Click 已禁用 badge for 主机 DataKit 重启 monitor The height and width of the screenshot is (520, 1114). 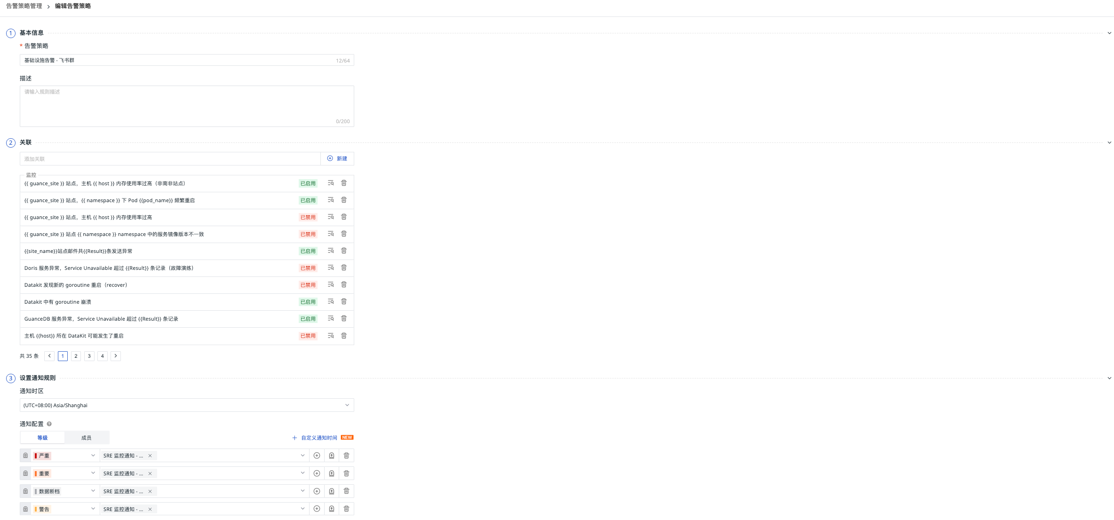tap(308, 336)
